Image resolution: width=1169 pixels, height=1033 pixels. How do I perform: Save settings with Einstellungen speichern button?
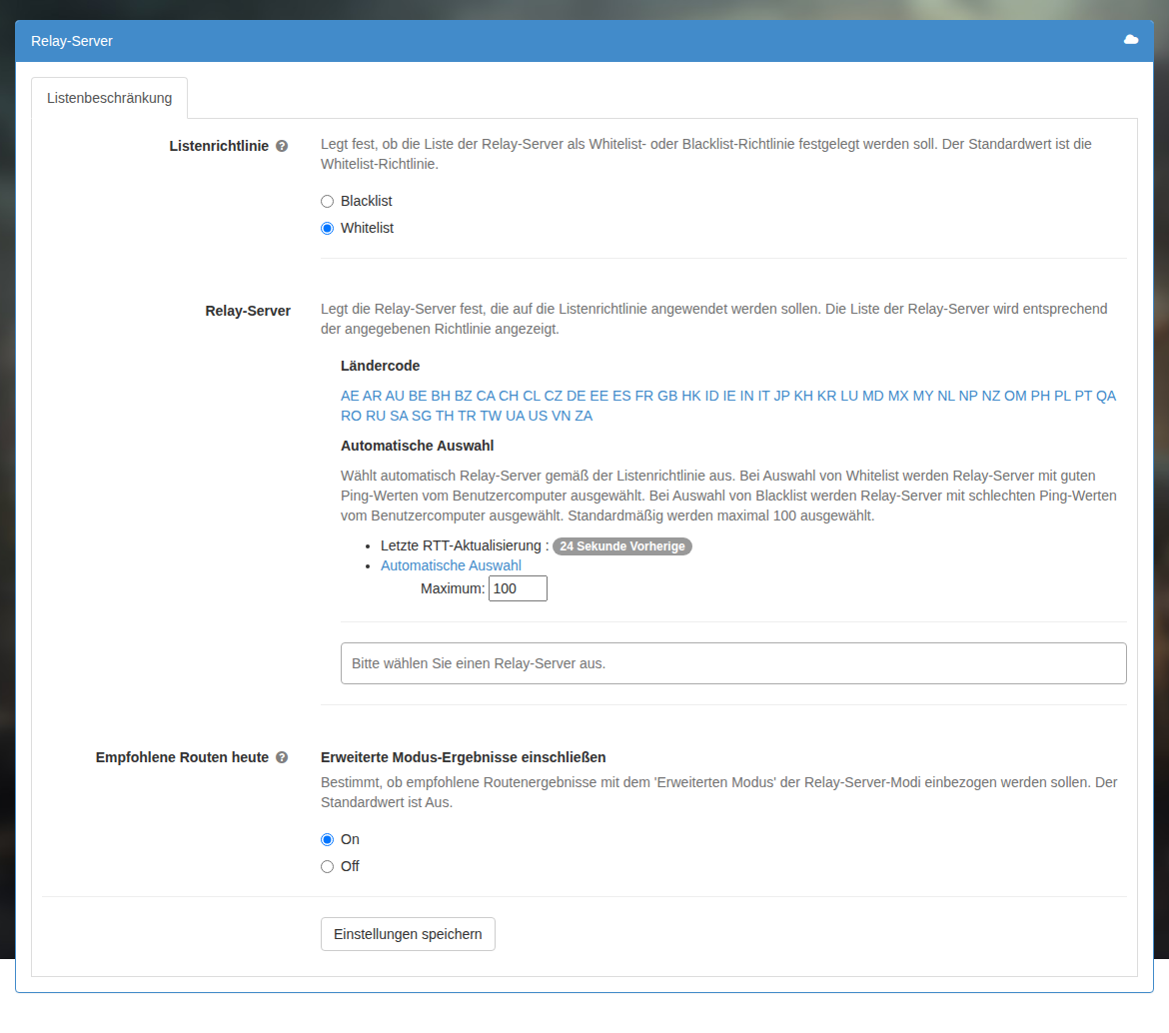tap(408, 934)
